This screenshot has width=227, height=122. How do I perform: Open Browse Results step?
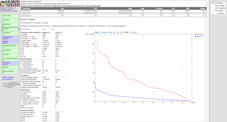pos(10,72)
